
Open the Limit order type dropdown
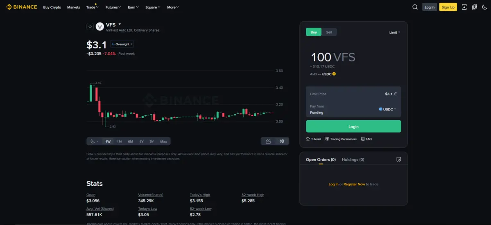tap(394, 33)
